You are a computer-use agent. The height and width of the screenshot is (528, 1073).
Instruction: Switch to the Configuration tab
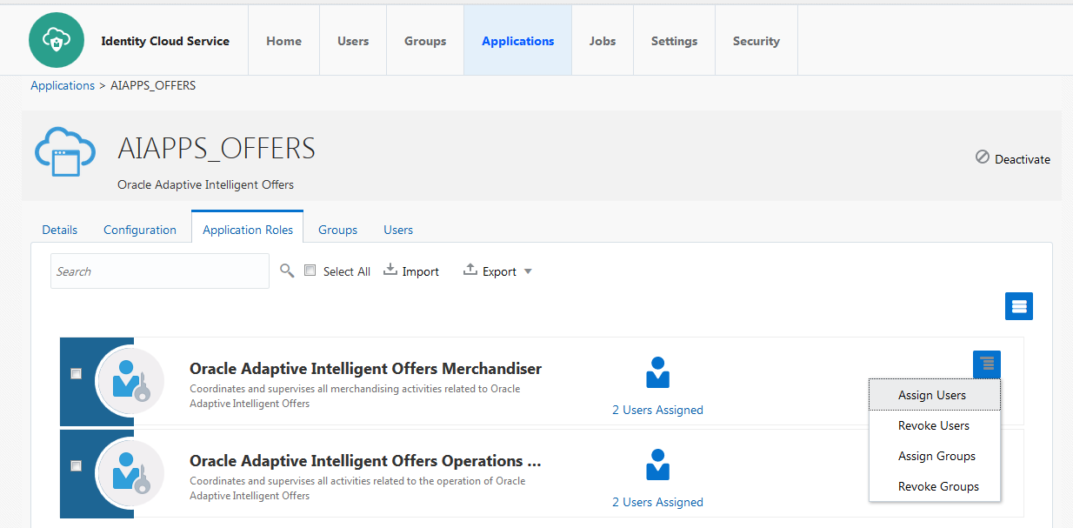[x=139, y=229]
